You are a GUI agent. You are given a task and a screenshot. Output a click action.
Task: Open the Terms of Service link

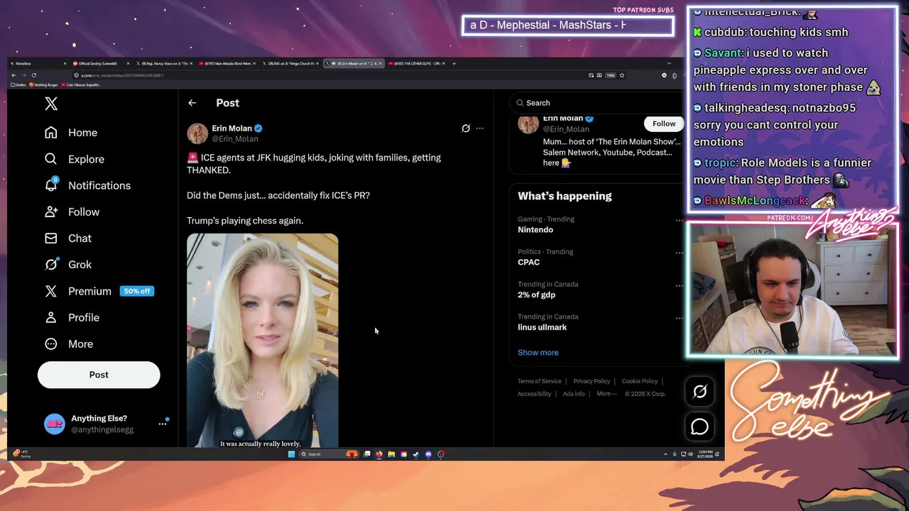pos(540,381)
